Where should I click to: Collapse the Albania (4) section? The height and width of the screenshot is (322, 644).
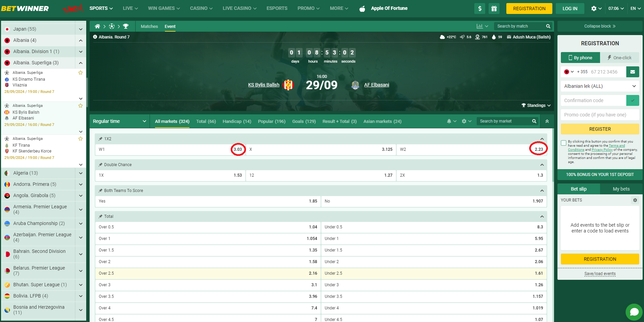tap(81, 41)
